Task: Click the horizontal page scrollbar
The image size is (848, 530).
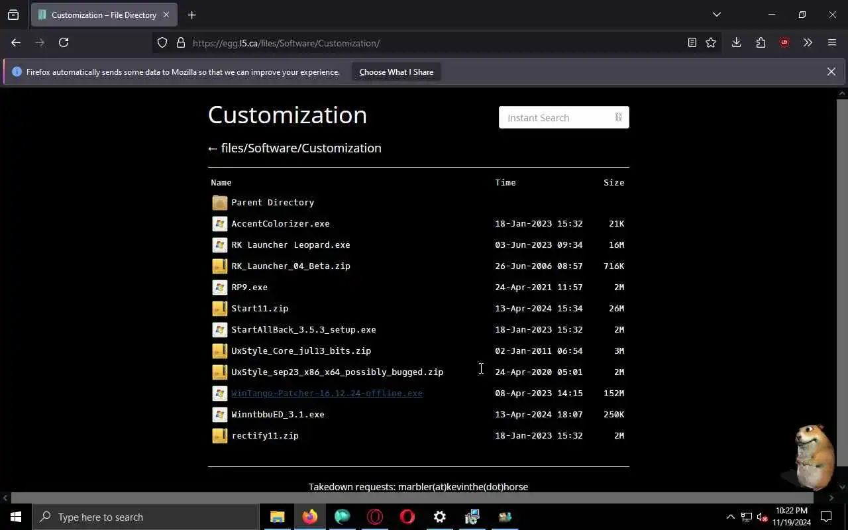Action: click(412, 498)
